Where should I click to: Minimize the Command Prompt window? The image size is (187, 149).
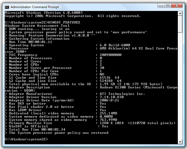[x=161, y=6]
